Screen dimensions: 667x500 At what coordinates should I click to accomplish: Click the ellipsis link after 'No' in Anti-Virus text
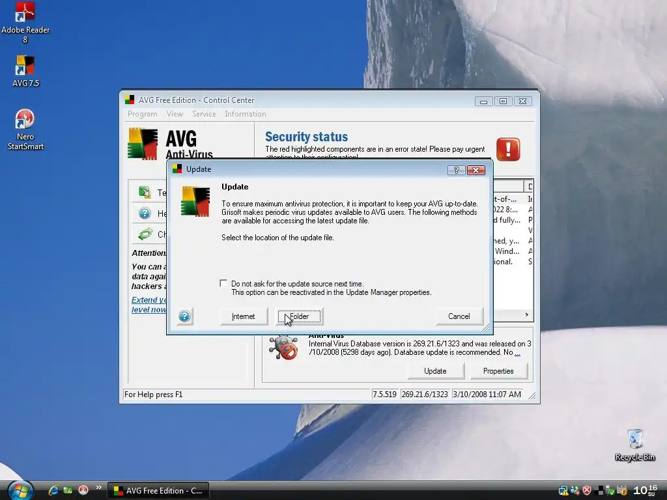pyautogui.click(x=517, y=352)
